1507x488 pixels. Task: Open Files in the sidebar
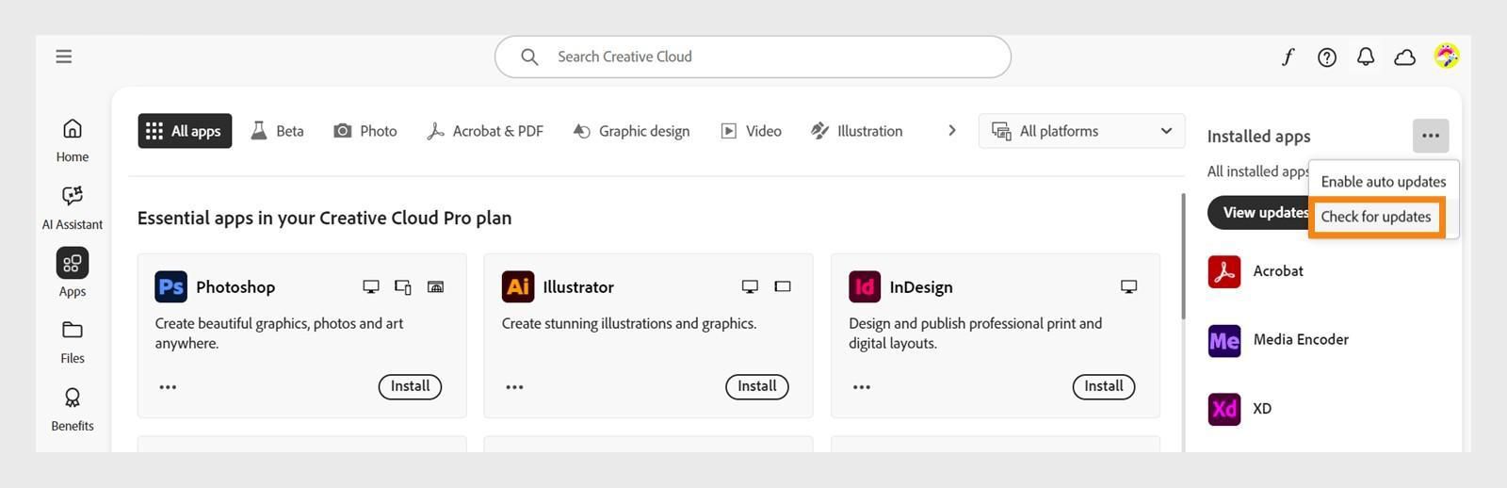73,341
